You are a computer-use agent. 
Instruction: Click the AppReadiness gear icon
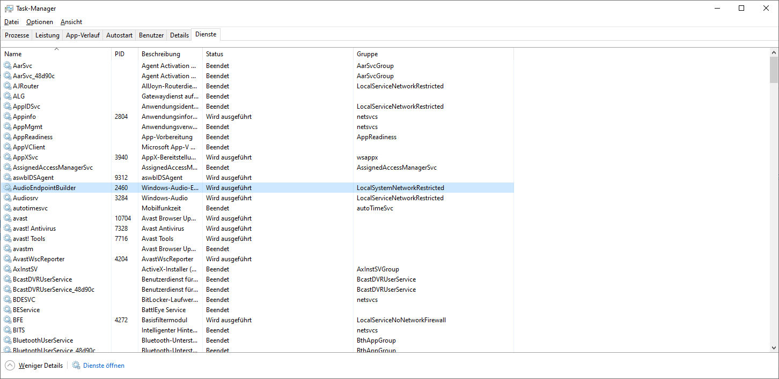point(8,137)
